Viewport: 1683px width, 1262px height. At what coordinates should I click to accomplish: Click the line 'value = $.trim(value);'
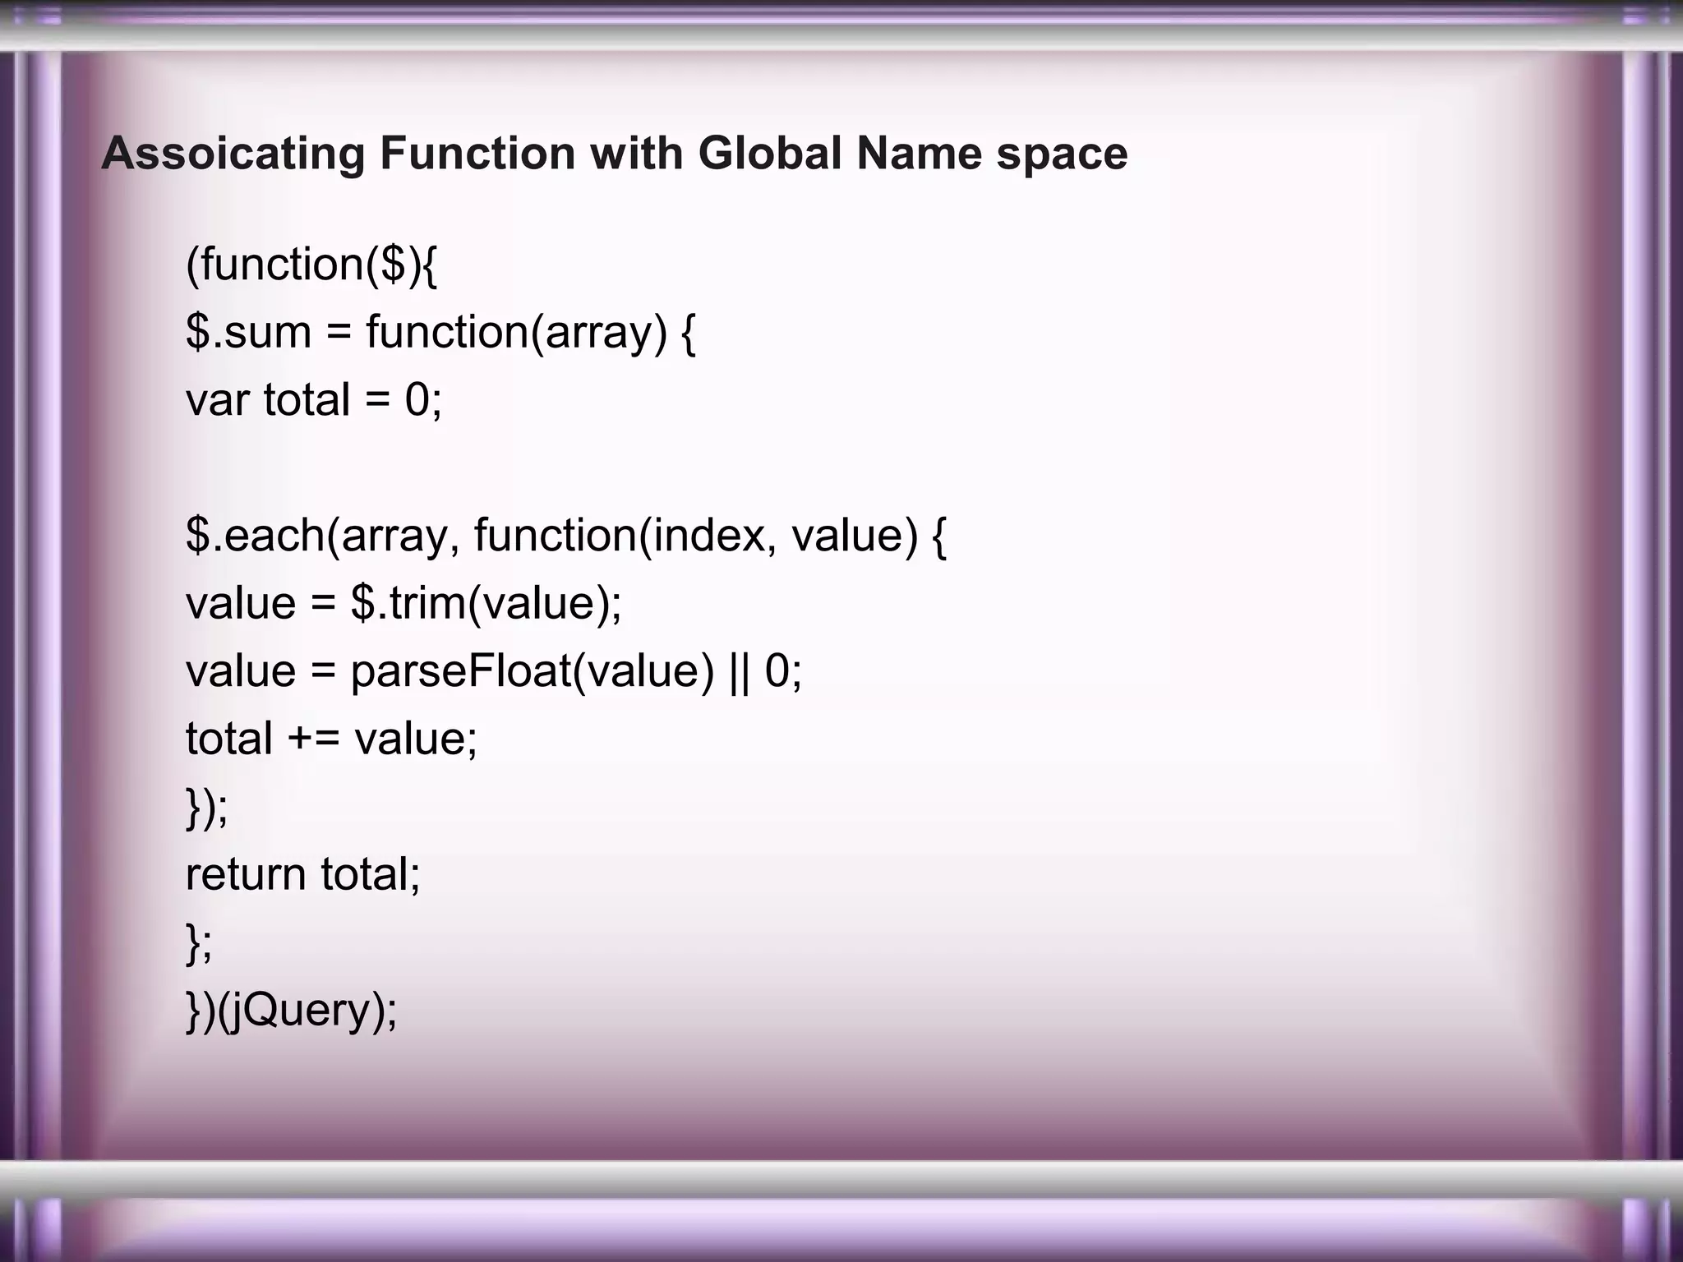pyautogui.click(x=404, y=604)
